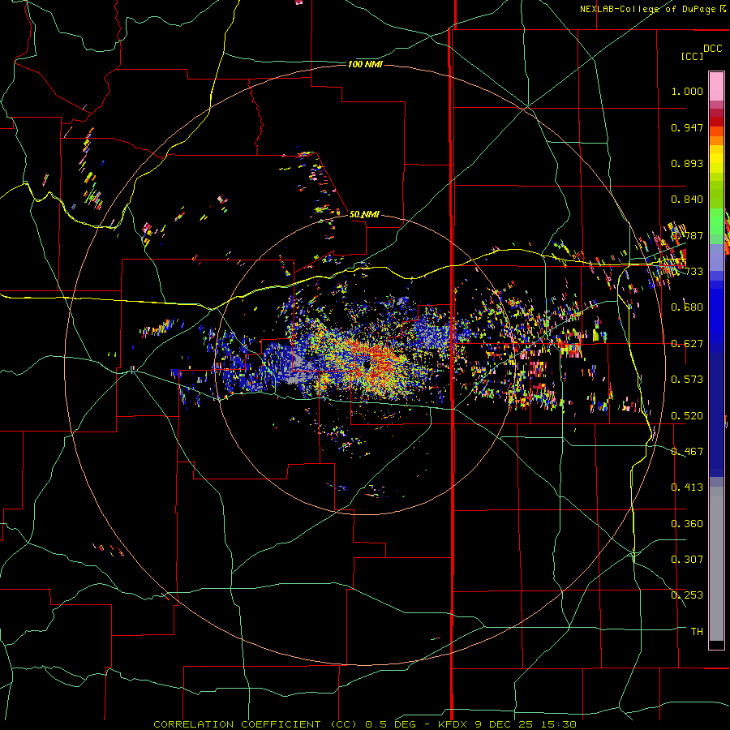Click the 100 NMI range ring label
Image resolution: width=730 pixels, height=730 pixels.
[365, 64]
